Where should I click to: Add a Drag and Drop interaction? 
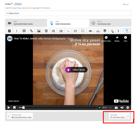[x=83, y=31]
